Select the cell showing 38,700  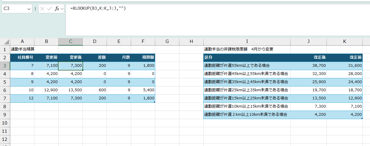pos(308,65)
